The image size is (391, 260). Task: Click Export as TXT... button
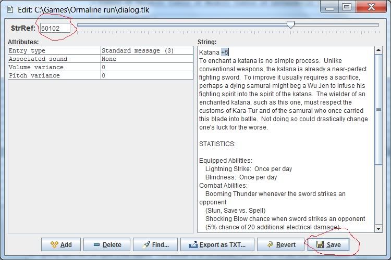click(x=221, y=244)
